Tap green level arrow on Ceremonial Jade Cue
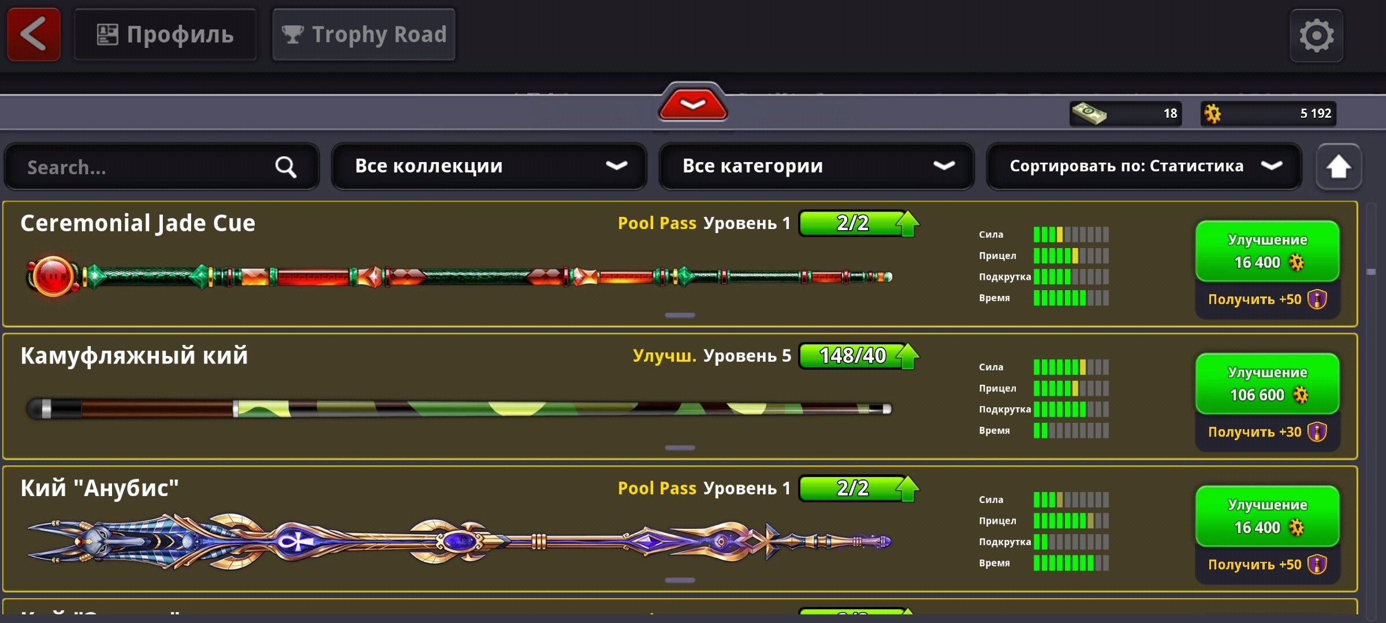The image size is (1386, 623). click(908, 224)
